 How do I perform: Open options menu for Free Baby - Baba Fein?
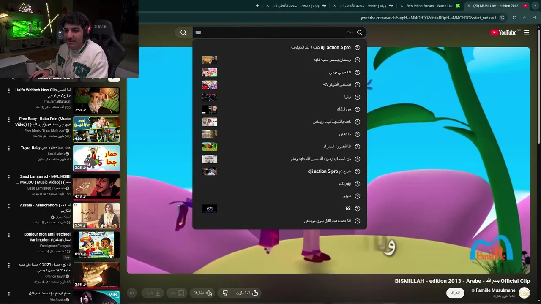pyautogui.click(x=9, y=120)
